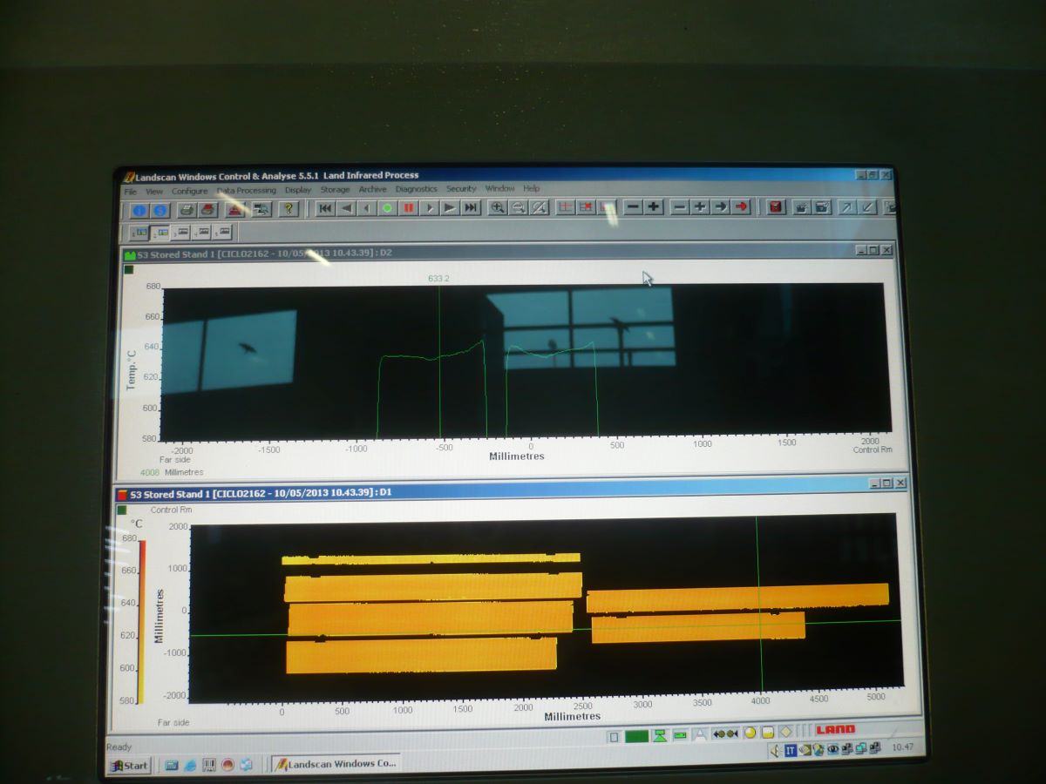This screenshot has width=1046, height=784.
Task: Play stored data backward
Action: click(x=346, y=208)
